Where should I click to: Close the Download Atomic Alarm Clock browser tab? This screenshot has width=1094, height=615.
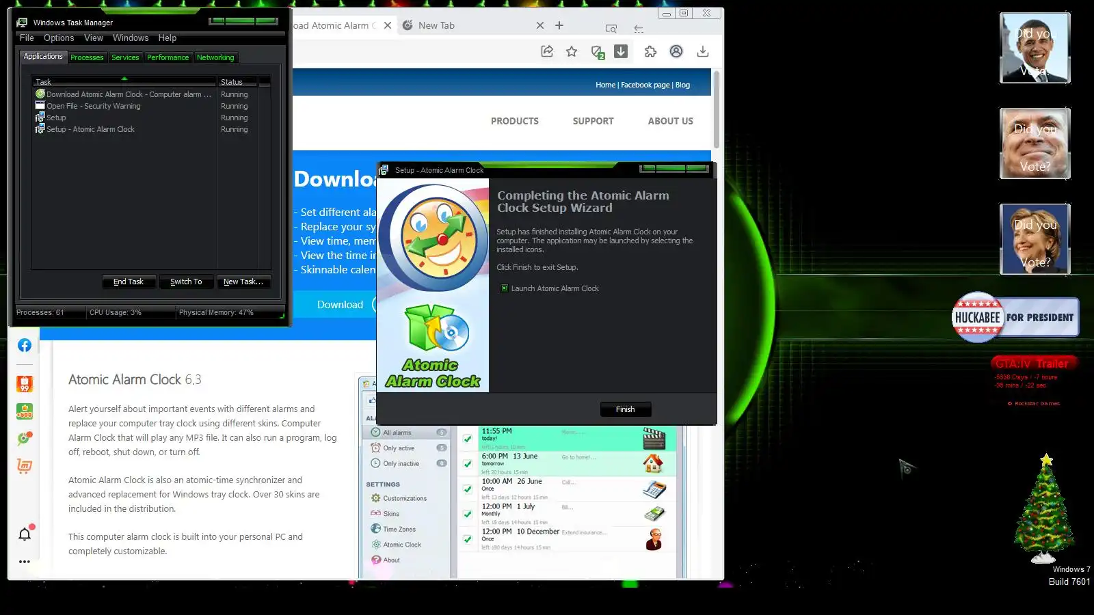click(x=388, y=25)
